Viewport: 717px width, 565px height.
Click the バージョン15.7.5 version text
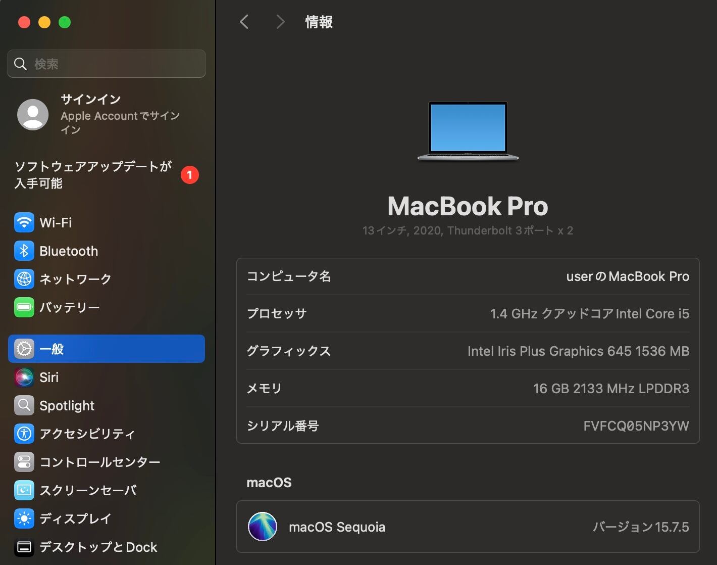pyautogui.click(x=641, y=527)
